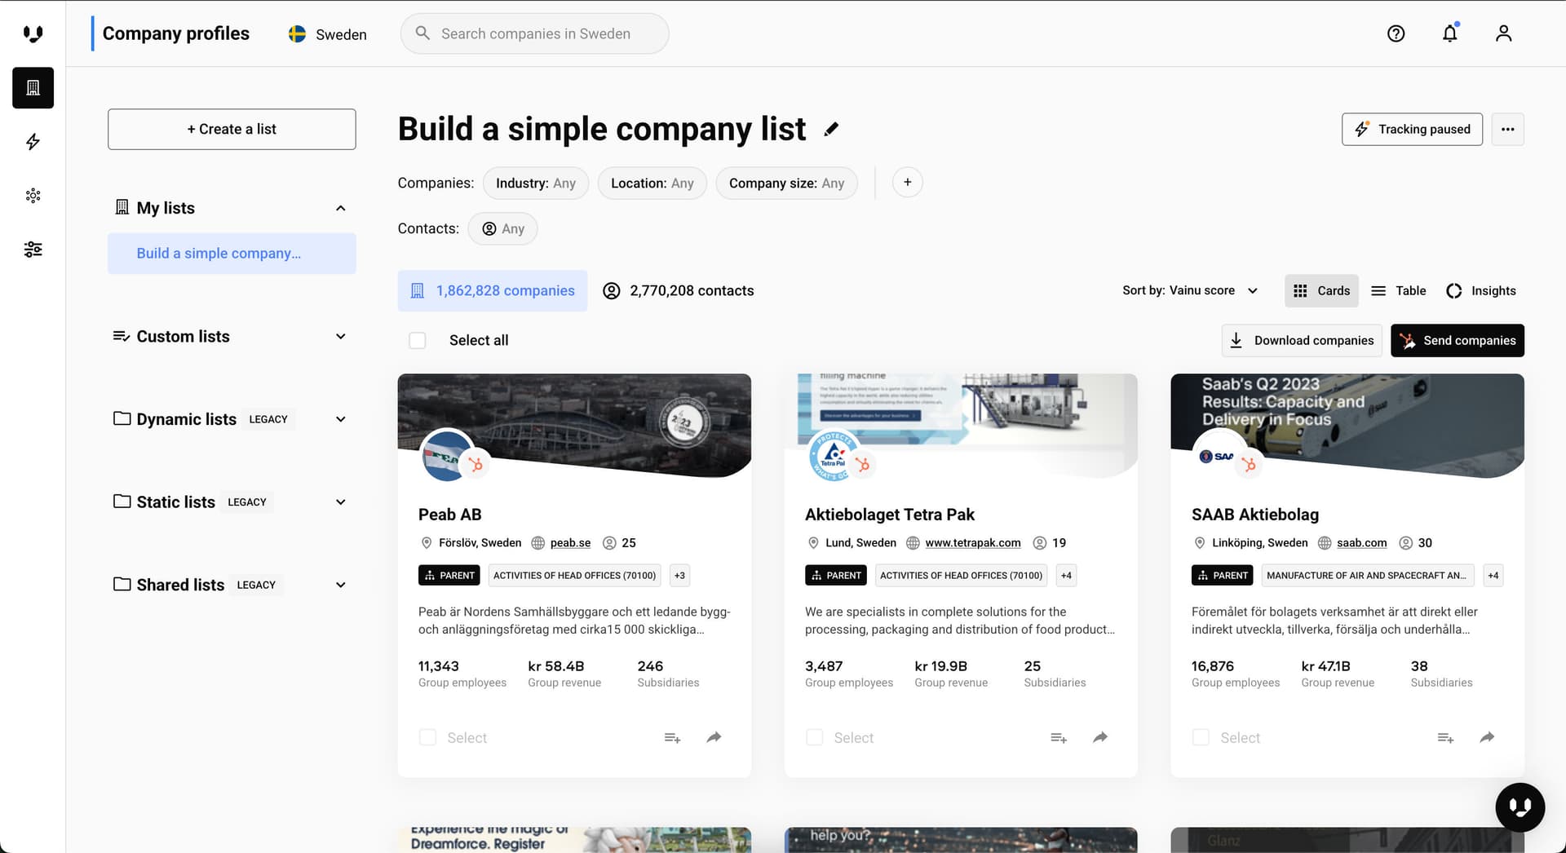Image resolution: width=1566 pixels, height=853 pixels.
Task: Open the SAAB Aktiebolag banner image
Action: [1347, 424]
